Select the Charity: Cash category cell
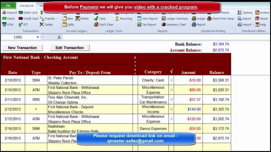This screenshot has height=152, width=271. (153, 80)
